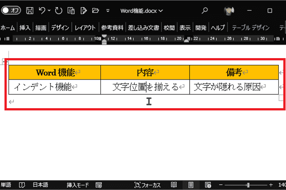Open the proofing book icon in status bar
Screen dimensions: 286x190
22,185
